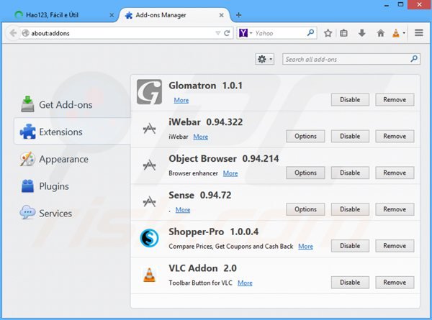Click the site identity globe icon
432x320 pixels.
click(x=25, y=33)
